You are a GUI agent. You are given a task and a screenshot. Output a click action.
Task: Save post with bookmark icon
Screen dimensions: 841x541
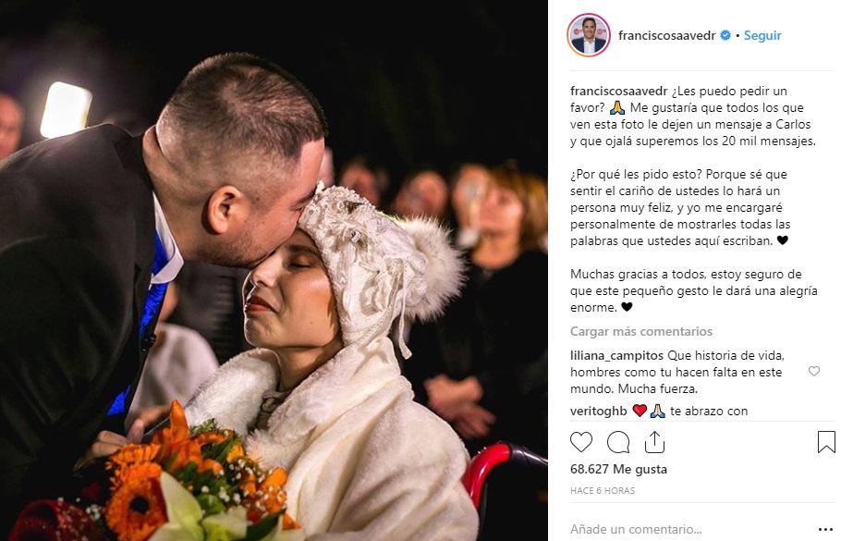tap(826, 442)
